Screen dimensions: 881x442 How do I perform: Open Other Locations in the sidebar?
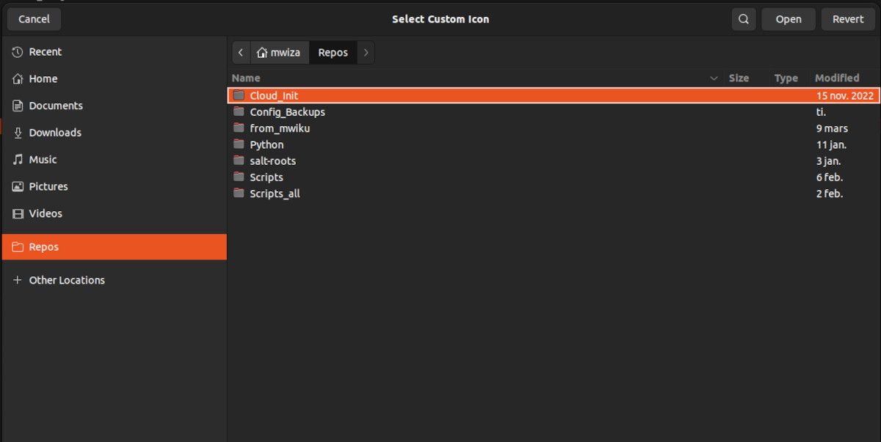pos(67,280)
